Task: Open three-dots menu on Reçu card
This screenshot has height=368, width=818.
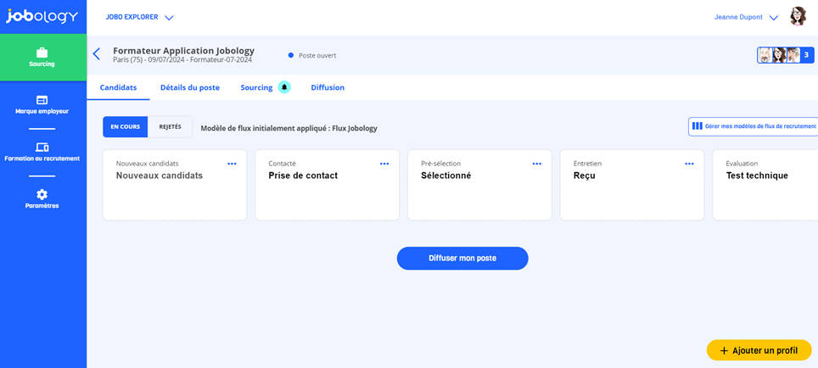Action: (x=689, y=164)
